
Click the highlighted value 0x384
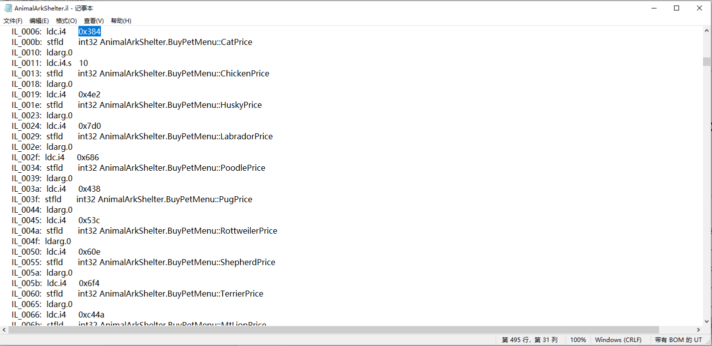(89, 31)
